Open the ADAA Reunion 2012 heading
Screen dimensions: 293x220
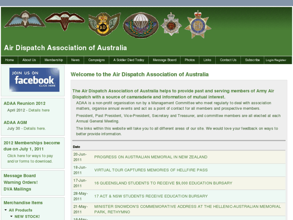[x=25, y=103]
